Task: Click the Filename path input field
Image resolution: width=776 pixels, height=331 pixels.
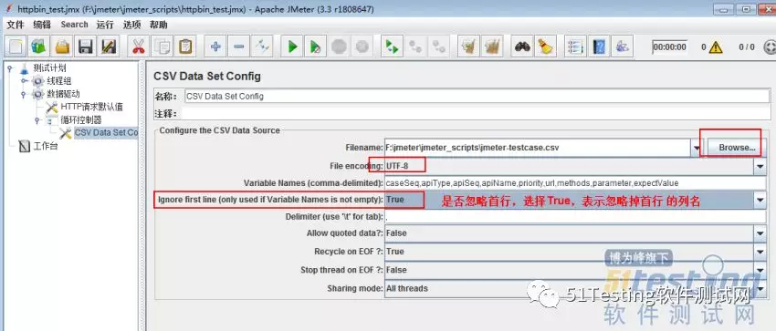Action: [538, 148]
